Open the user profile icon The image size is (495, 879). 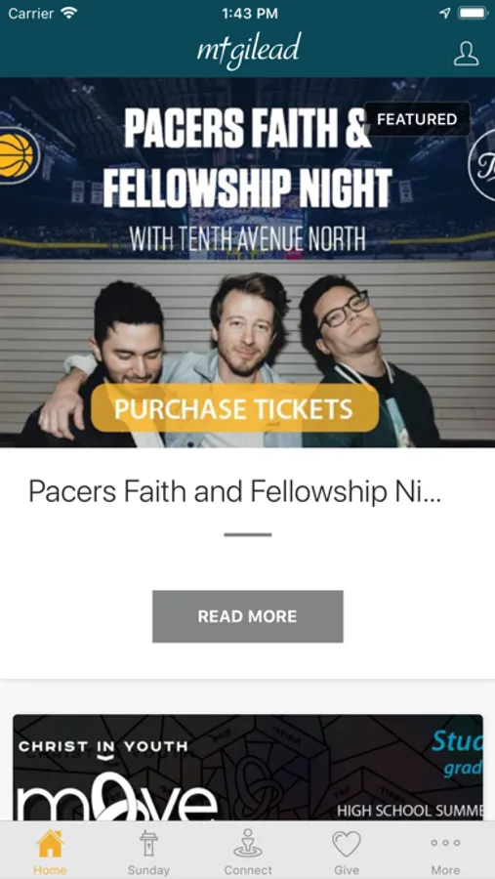pos(466,54)
